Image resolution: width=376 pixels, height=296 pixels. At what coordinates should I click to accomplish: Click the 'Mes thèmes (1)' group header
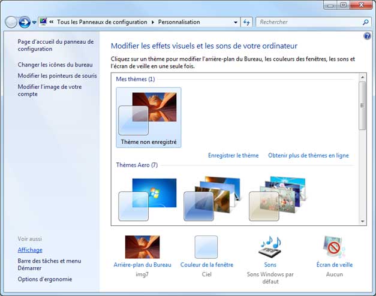pyautogui.click(x=136, y=79)
